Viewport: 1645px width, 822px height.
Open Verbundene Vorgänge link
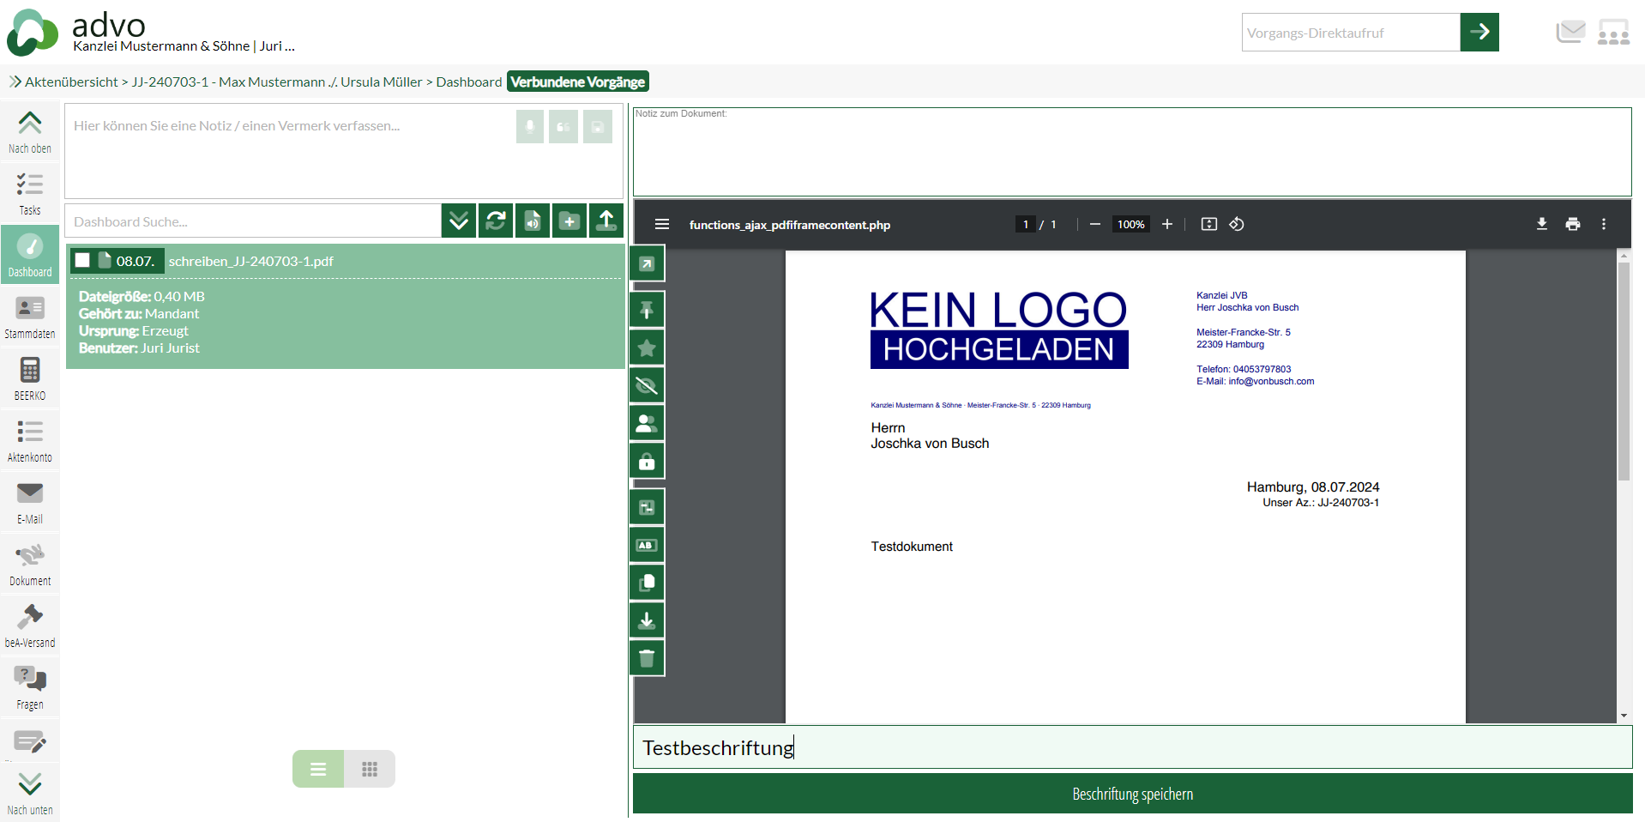pyautogui.click(x=577, y=82)
